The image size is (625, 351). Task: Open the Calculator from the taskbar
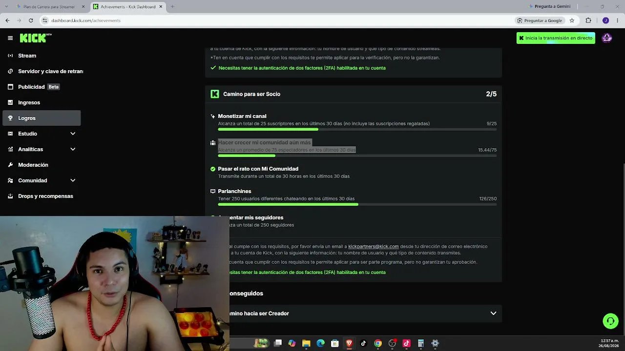click(420, 343)
